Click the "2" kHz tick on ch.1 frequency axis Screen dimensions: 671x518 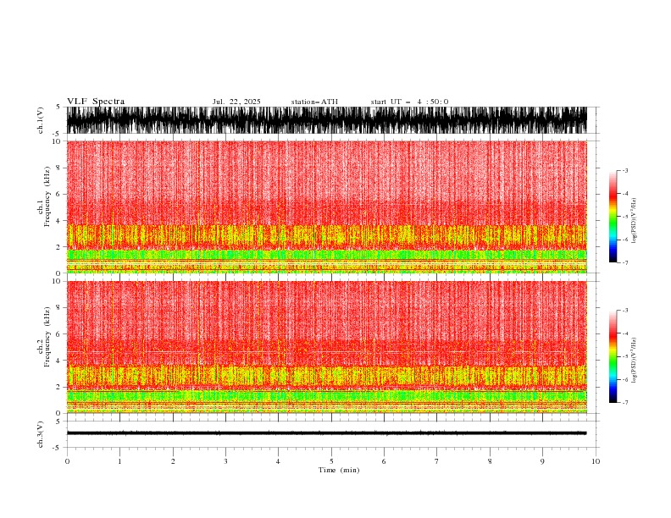58,247
